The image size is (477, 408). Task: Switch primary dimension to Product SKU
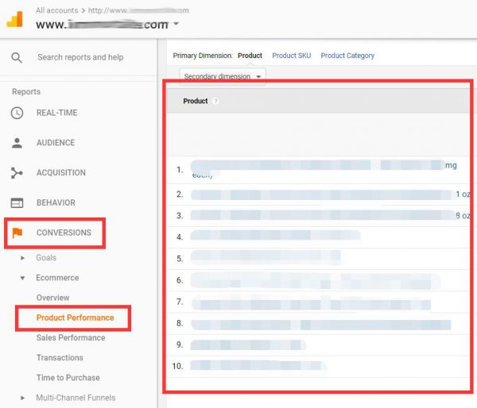click(x=291, y=56)
